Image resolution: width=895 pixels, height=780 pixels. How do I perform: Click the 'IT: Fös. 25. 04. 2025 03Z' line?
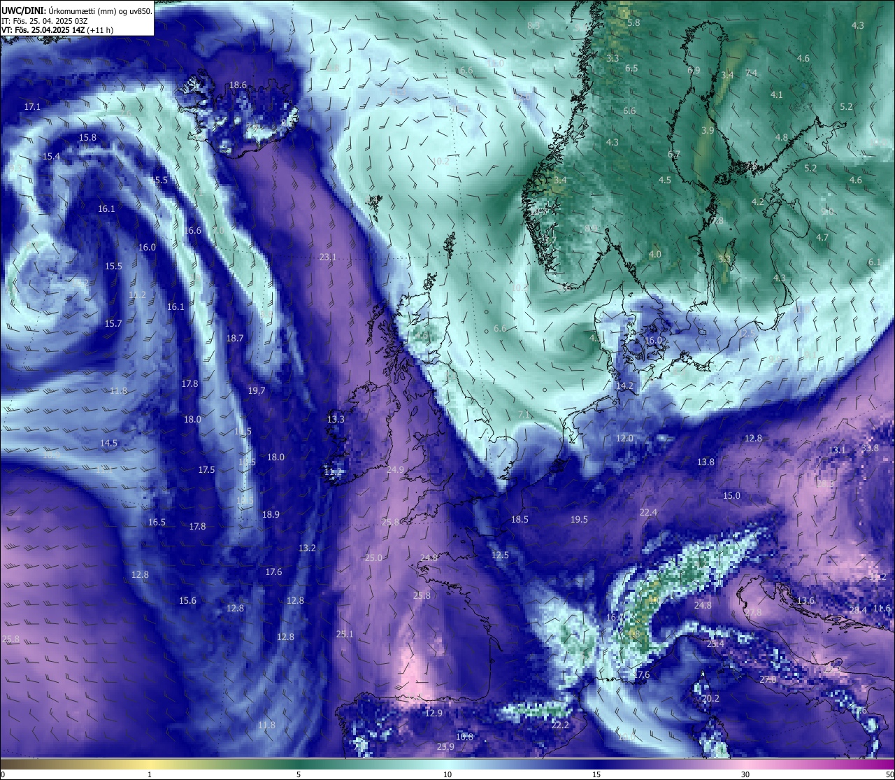coord(45,20)
